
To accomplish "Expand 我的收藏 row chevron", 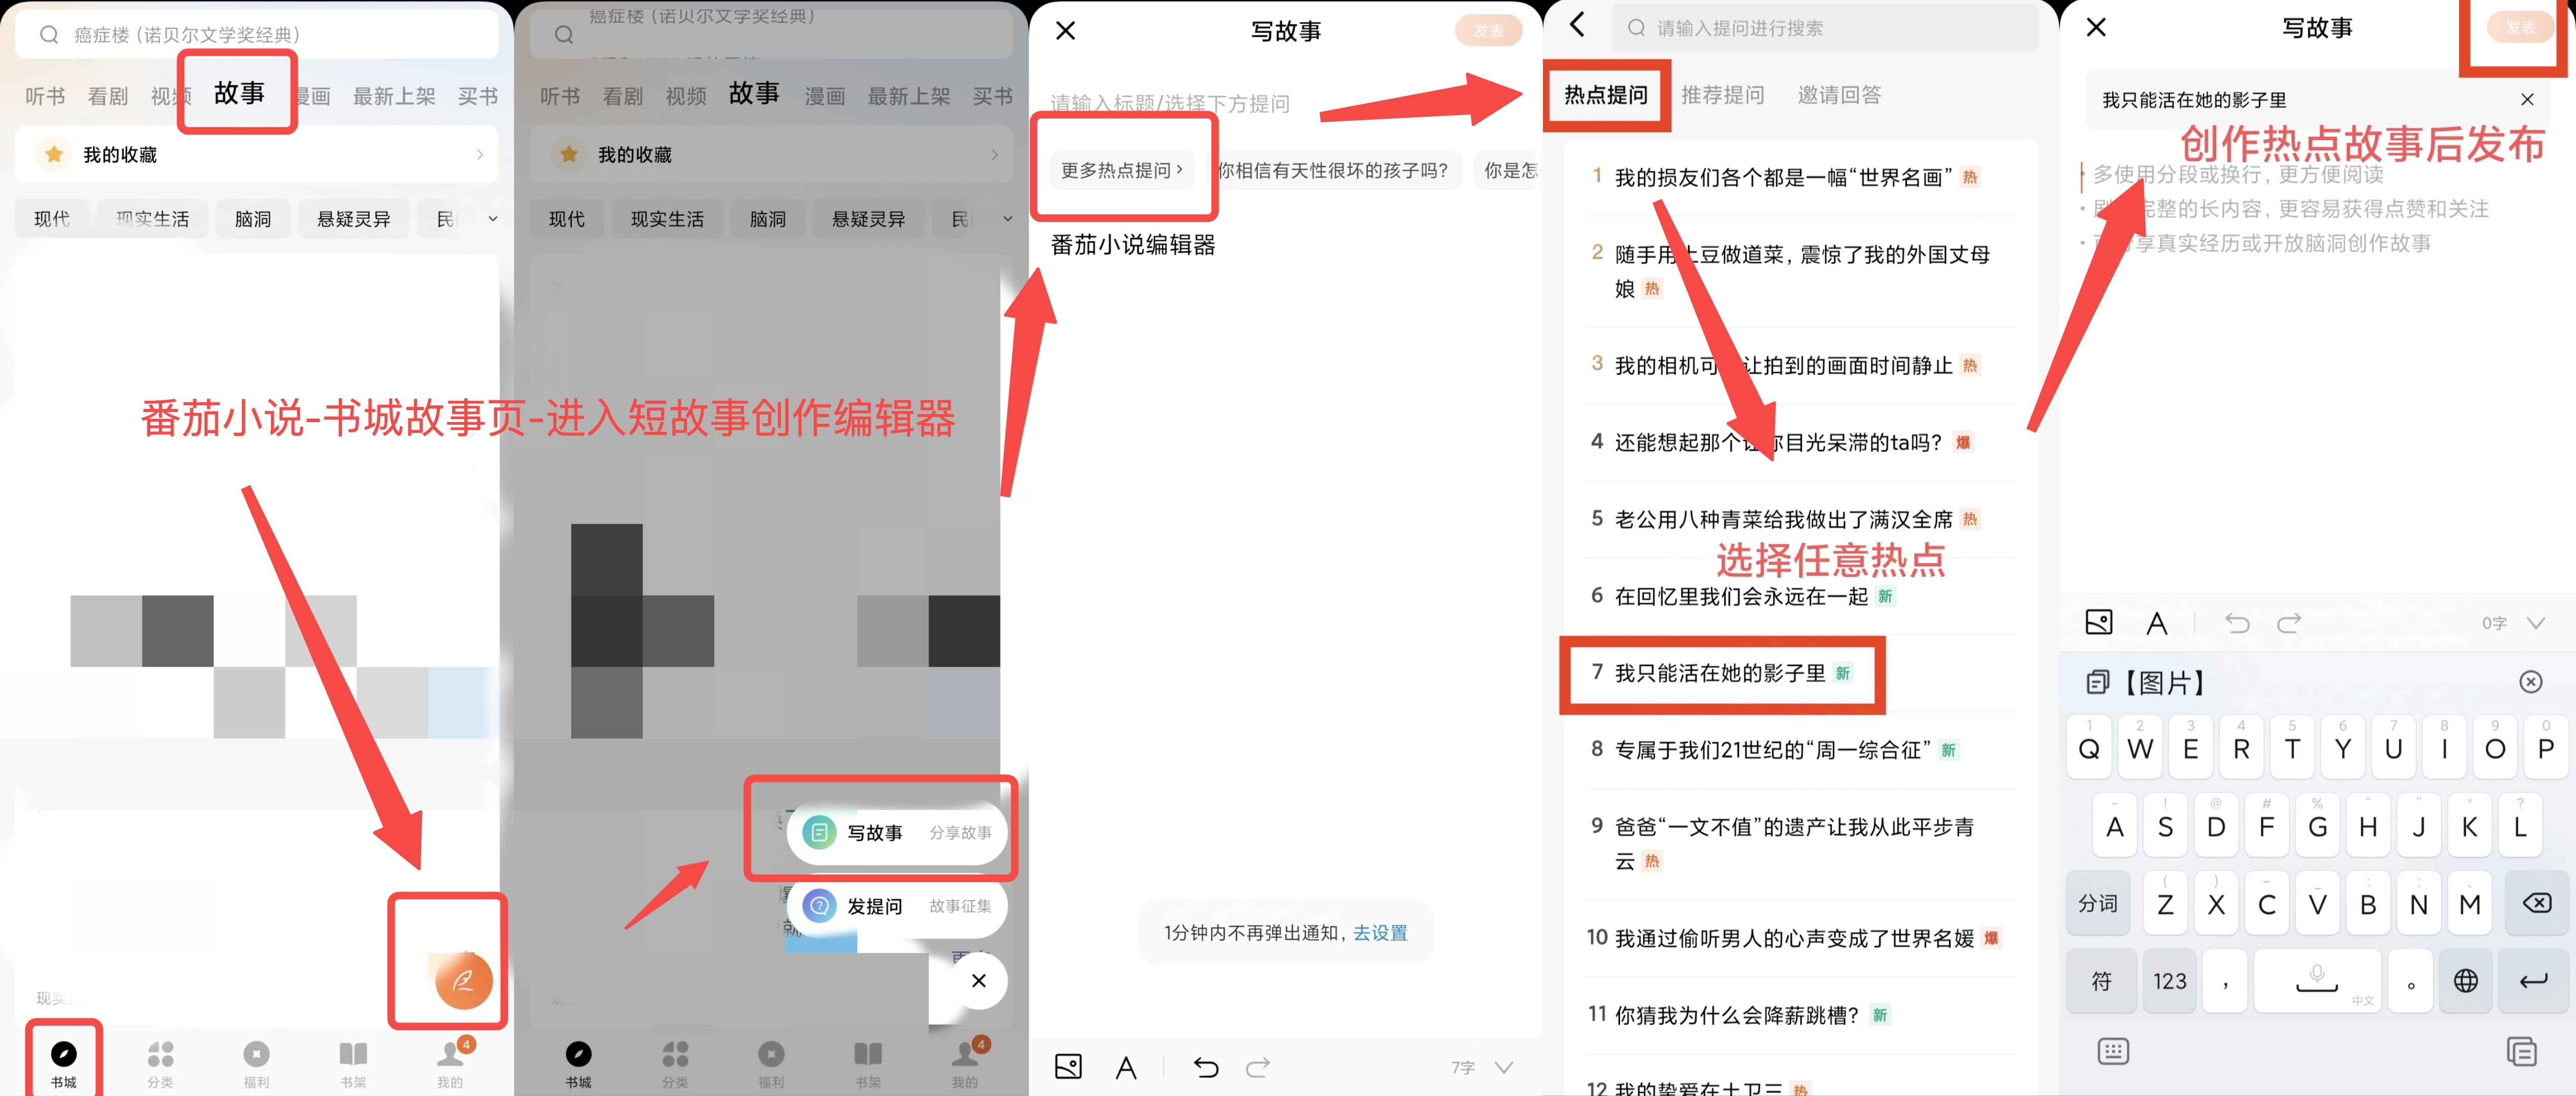I will 480,154.
